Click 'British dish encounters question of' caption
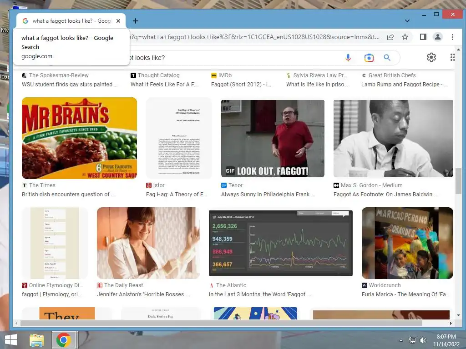The height and width of the screenshot is (349, 466). pos(68,194)
